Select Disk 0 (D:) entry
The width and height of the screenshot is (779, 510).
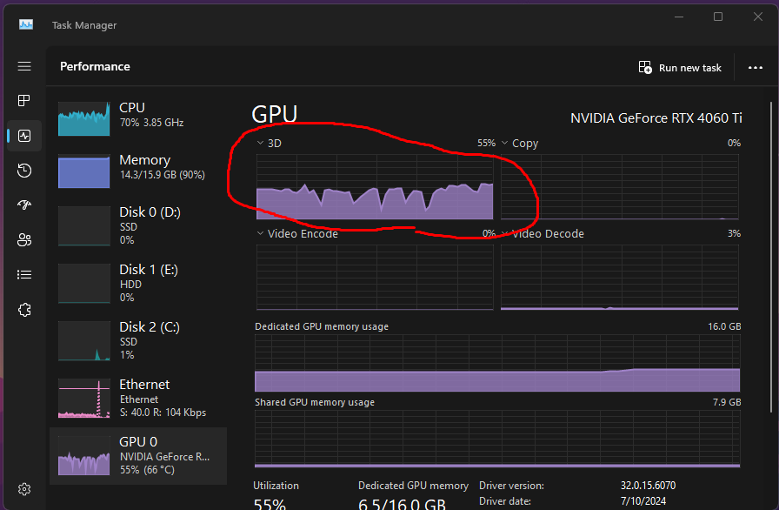point(138,226)
